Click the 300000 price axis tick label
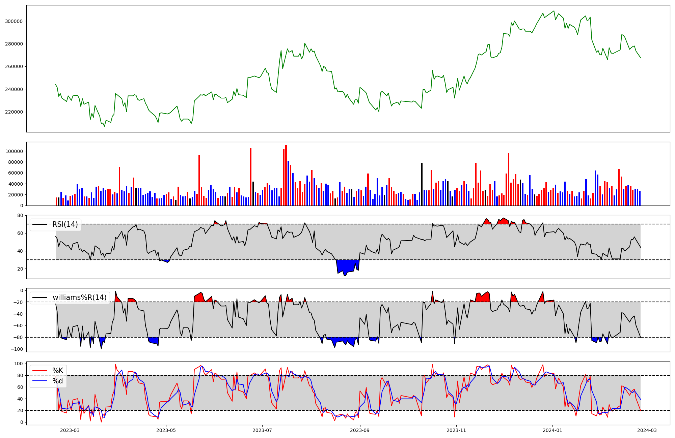The width and height of the screenshot is (675, 438). pos(14,21)
